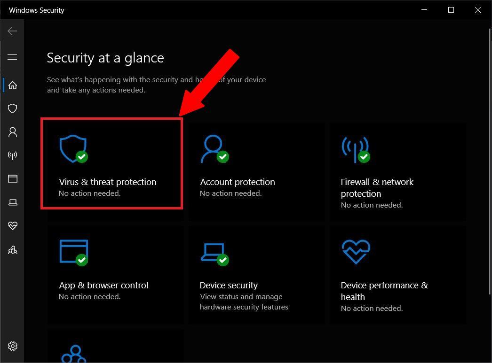The height and width of the screenshot is (363, 492).
Task: Click 'View status and manage hardware security features'
Action: coord(244,301)
